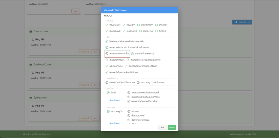The width and height of the screenshot is (279, 138).
Task: Toggle the เก็บค่าเช่า menu permission
Action: click(157, 25)
